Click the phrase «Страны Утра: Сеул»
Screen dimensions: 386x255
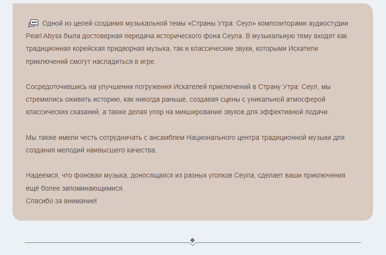[222, 23]
